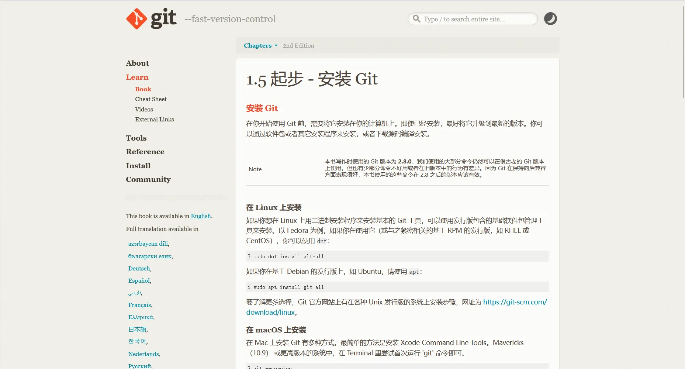This screenshot has width=685, height=369.
Task: Click the page vertical scrollbar
Action: (x=683, y=52)
